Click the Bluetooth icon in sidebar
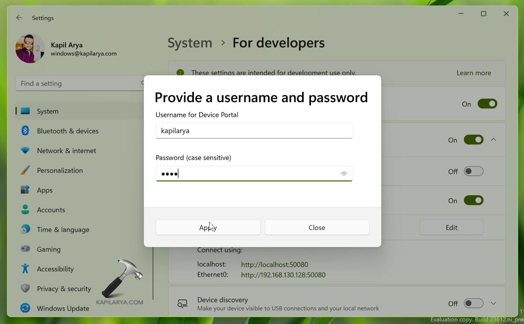The height and width of the screenshot is (324, 524). pyautogui.click(x=25, y=131)
